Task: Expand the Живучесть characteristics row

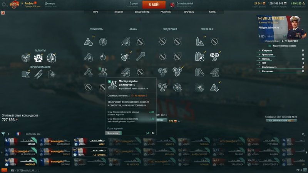Action: [281, 50]
